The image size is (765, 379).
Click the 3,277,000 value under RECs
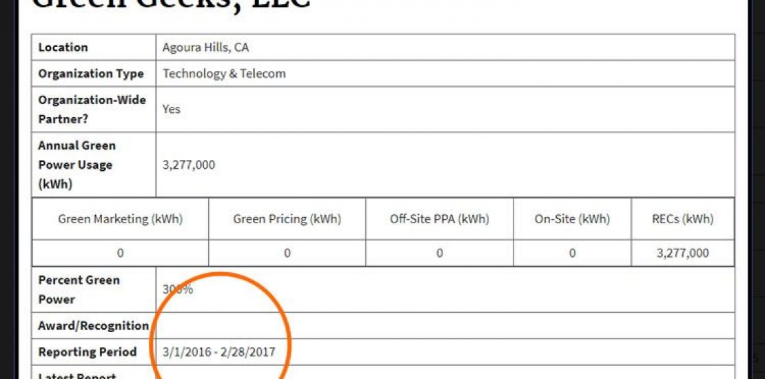[682, 253]
